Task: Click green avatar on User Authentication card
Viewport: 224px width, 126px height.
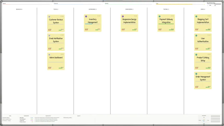Action: coord(196,36)
